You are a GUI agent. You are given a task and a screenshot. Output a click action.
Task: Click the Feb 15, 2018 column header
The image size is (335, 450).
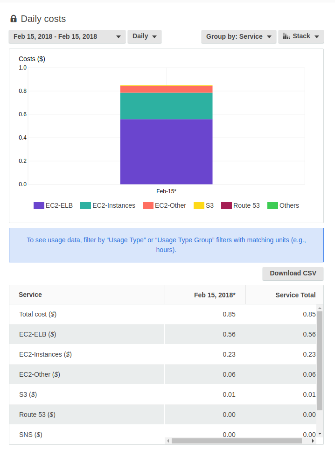click(215, 295)
